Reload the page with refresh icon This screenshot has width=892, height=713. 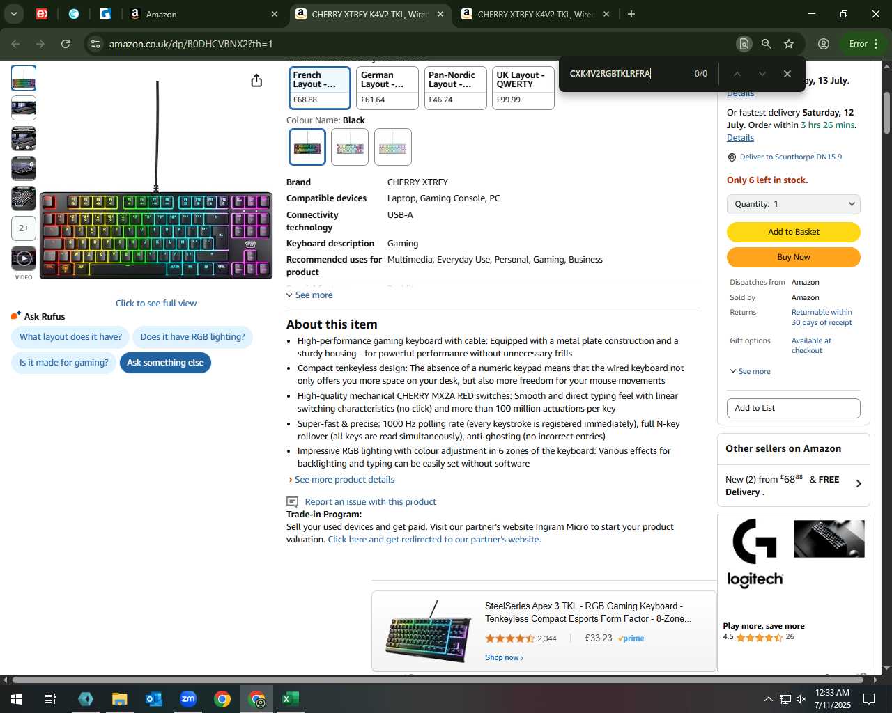tap(66, 44)
